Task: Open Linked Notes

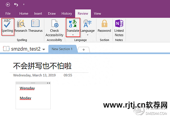Action: [x=119, y=28]
